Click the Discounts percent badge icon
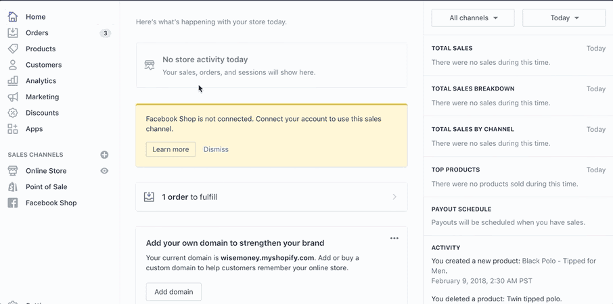The width and height of the screenshot is (613, 304). point(13,113)
